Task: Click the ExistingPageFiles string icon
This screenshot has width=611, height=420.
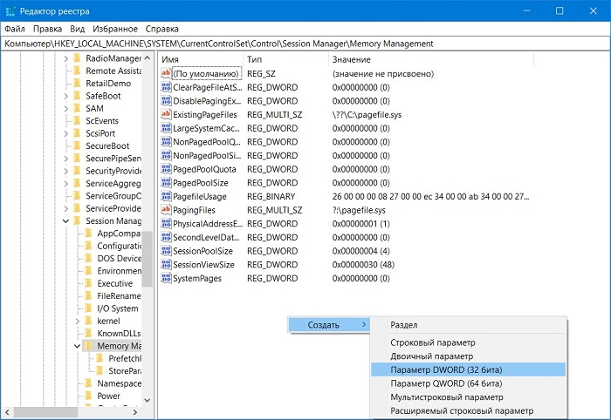Action: [166, 114]
